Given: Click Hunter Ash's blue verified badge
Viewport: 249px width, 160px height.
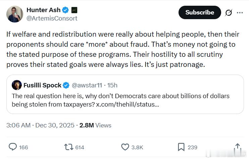Looking at the screenshot, I should 65,10.
